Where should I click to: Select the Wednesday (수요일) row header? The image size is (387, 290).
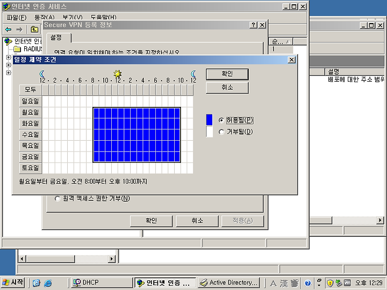pos(31,134)
